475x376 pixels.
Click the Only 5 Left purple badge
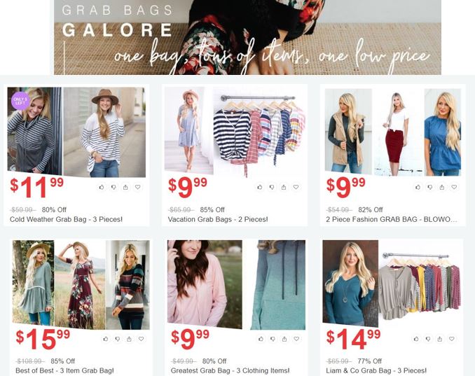[20, 101]
